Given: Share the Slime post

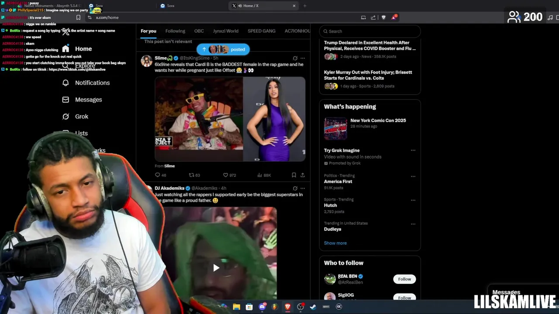Looking at the screenshot, I should [303, 175].
